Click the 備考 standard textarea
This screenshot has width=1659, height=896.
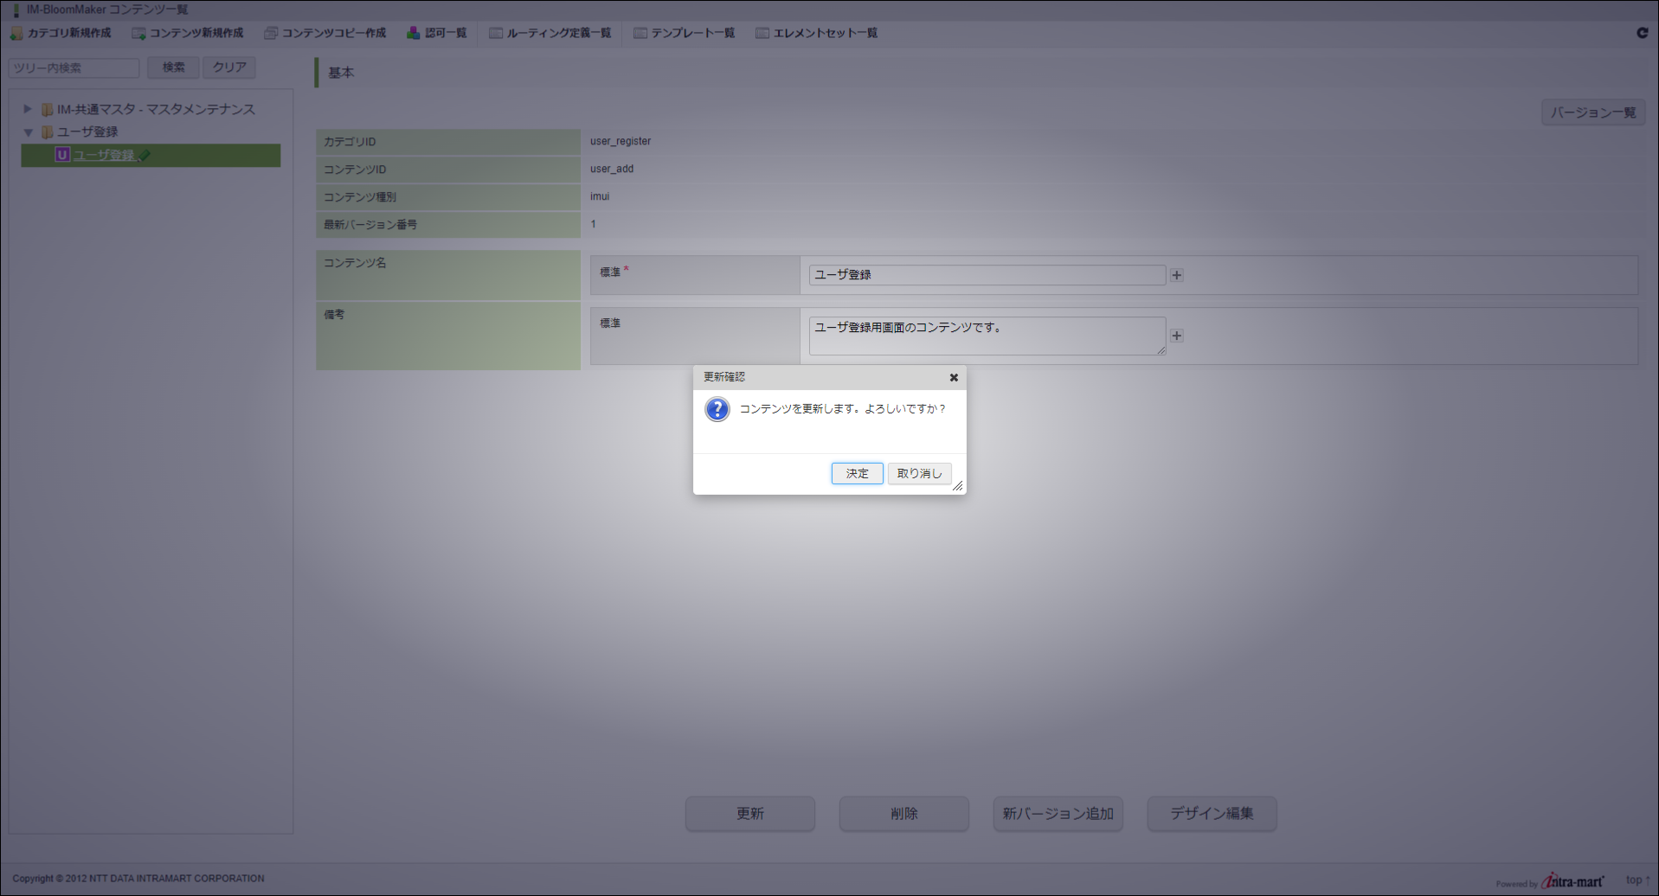coord(987,336)
